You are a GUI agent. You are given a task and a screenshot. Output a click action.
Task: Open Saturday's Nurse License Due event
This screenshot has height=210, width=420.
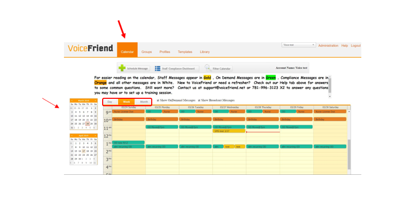tap(330, 111)
